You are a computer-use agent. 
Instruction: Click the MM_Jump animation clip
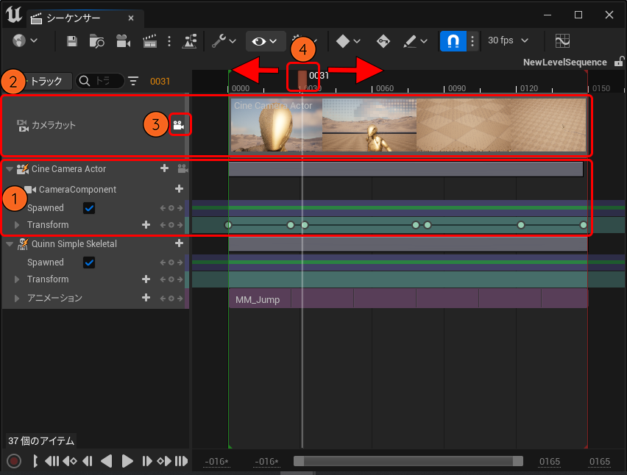point(259,299)
